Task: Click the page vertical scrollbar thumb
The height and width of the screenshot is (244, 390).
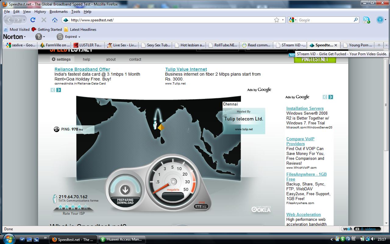Action: click(x=386, y=105)
